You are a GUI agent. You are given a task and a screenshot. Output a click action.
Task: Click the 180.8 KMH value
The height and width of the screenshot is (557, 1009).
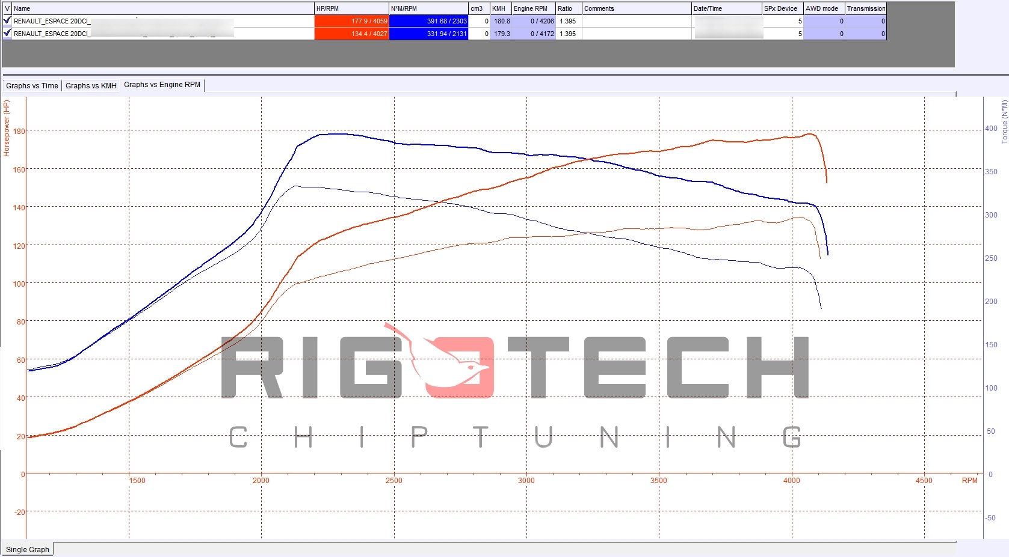pos(501,21)
